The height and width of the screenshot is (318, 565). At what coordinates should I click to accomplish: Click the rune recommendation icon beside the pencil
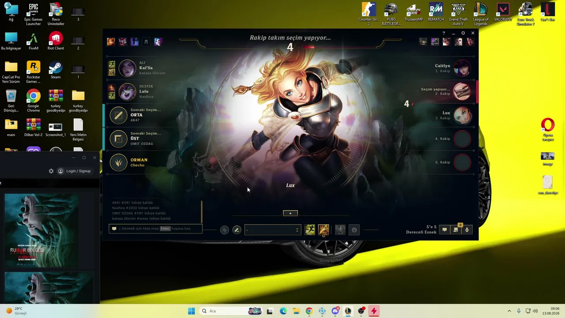pyautogui.click(x=224, y=230)
